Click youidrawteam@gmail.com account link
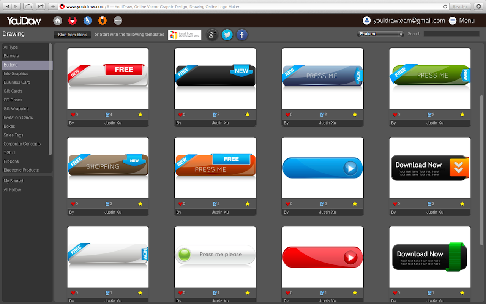The width and height of the screenshot is (486, 304). [x=409, y=21]
